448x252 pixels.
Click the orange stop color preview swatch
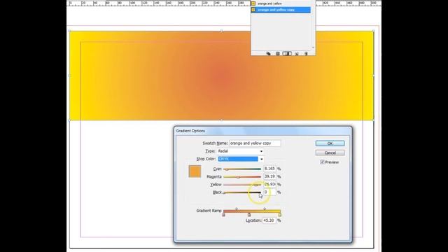point(195,171)
